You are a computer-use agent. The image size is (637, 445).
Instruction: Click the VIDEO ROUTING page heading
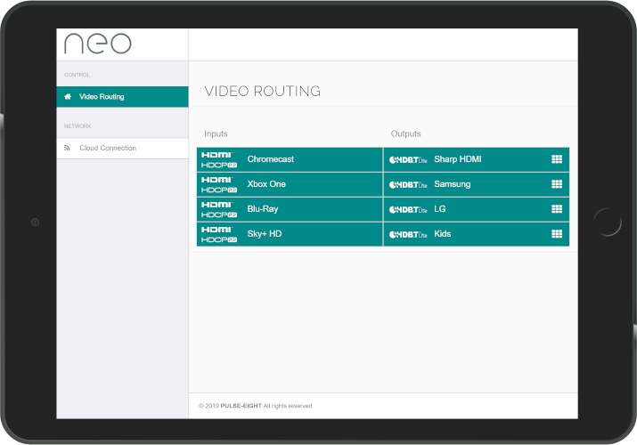click(x=263, y=92)
